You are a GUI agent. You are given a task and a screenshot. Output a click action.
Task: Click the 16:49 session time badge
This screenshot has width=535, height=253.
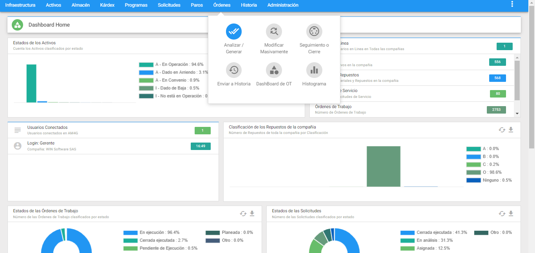pyautogui.click(x=201, y=146)
